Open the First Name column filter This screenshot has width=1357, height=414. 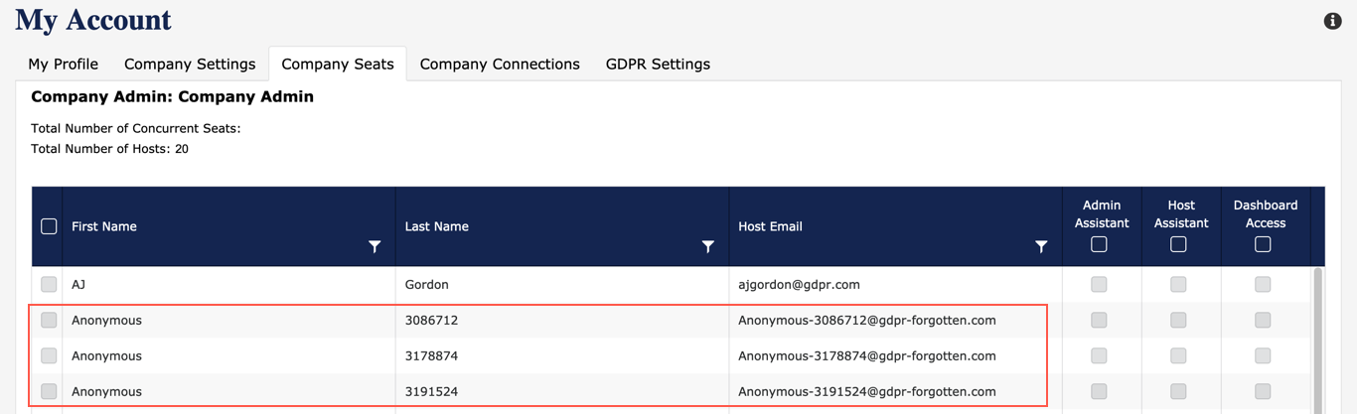click(x=375, y=246)
